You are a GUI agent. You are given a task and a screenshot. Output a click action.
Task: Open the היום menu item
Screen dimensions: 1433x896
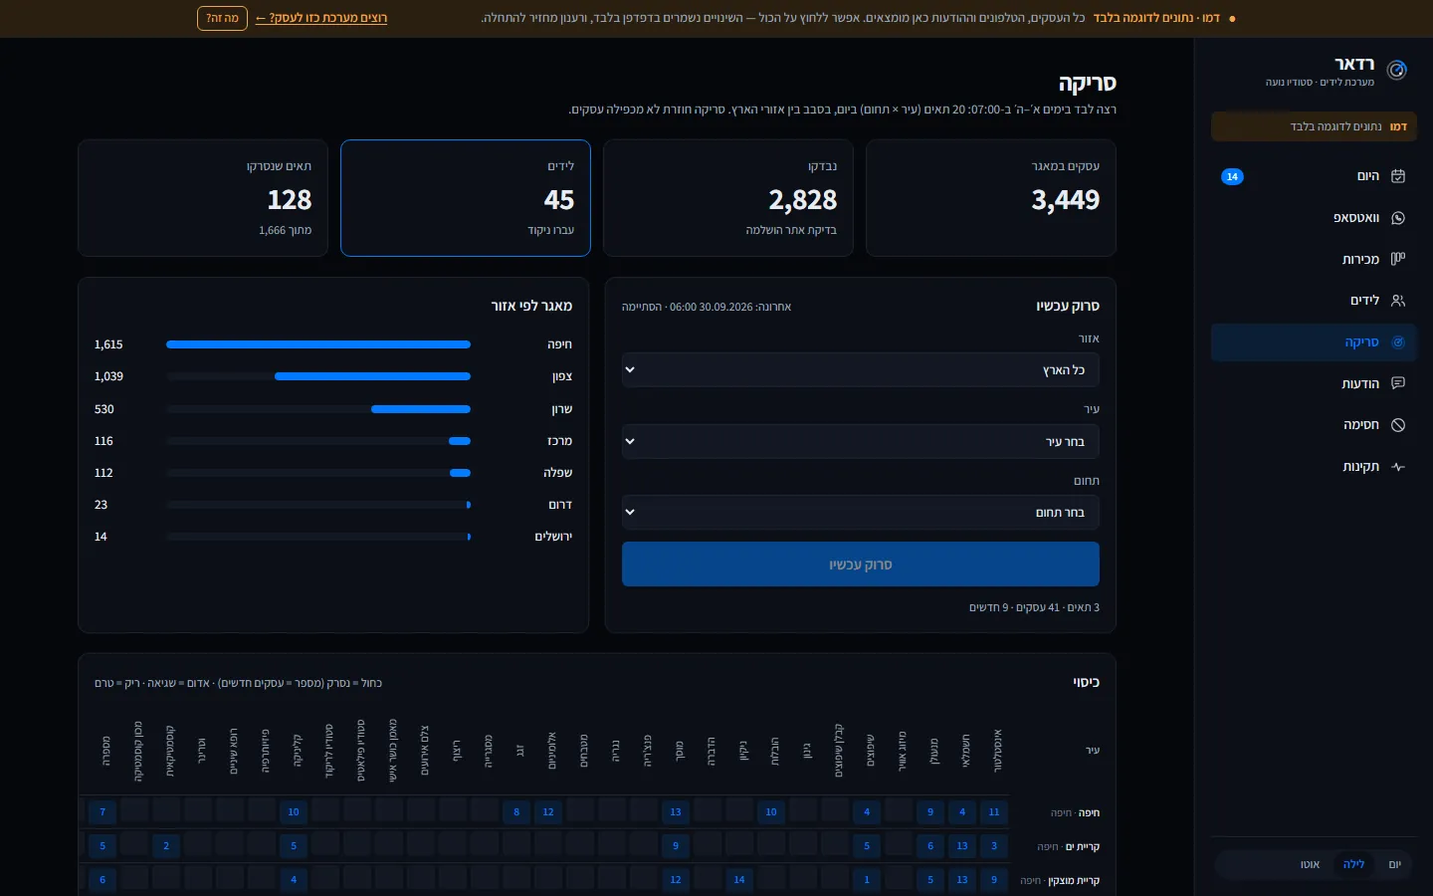1314,176
